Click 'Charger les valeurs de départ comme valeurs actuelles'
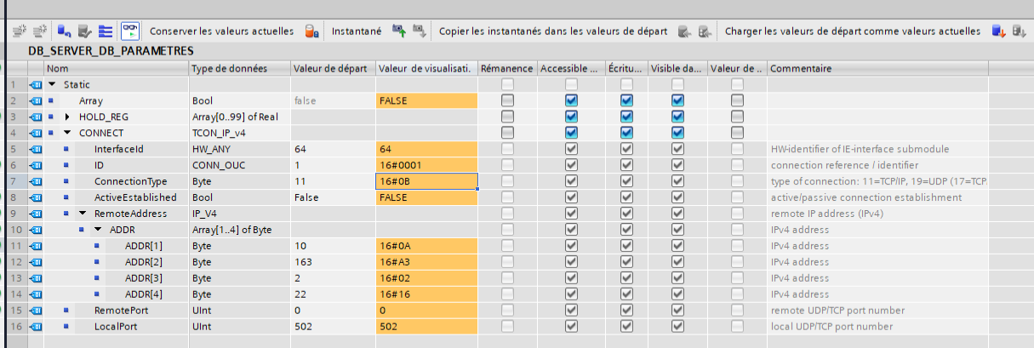Image resolution: width=1034 pixels, height=348 pixels. tap(852, 31)
